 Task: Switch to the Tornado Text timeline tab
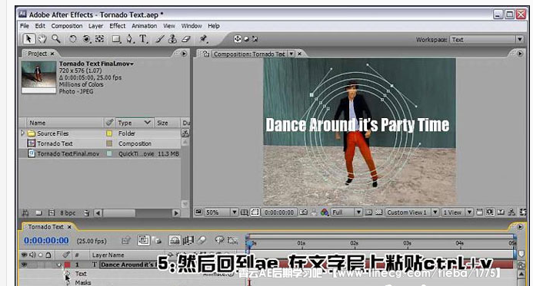pyautogui.click(x=45, y=227)
